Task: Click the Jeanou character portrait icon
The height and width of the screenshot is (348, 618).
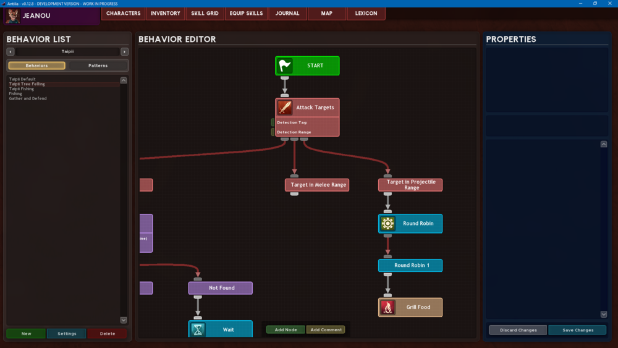Action: tap(12, 16)
